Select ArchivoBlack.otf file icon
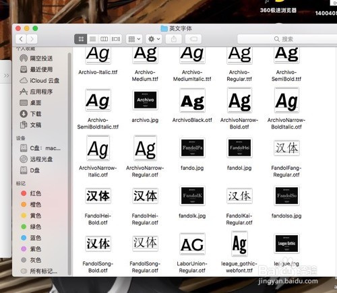The height and width of the screenshot is (293, 337). 192,100
